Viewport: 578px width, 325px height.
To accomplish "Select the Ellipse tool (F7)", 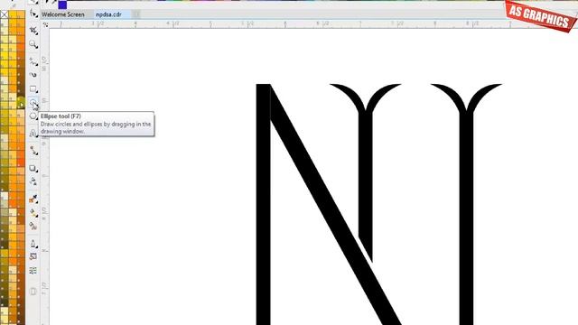I will pyautogui.click(x=33, y=103).
